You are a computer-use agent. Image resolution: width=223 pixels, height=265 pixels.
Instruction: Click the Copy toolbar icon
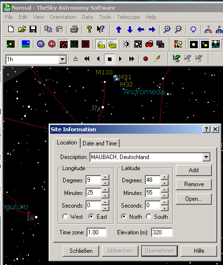pyautogui.click(x=48, y=29)
